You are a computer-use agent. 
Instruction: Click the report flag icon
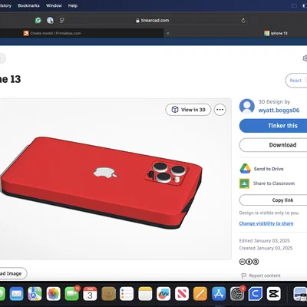coord(243,276)
